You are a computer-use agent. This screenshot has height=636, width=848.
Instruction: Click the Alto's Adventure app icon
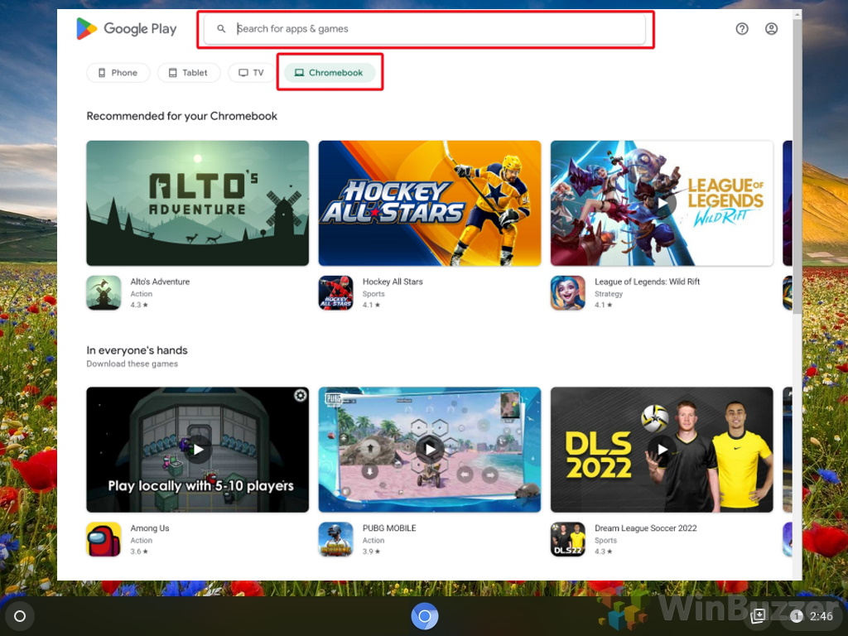point(104,292)
